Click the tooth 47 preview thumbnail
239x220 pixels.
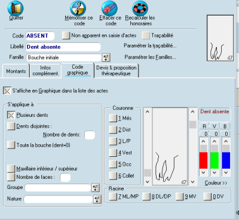click(x=220, y=38)
